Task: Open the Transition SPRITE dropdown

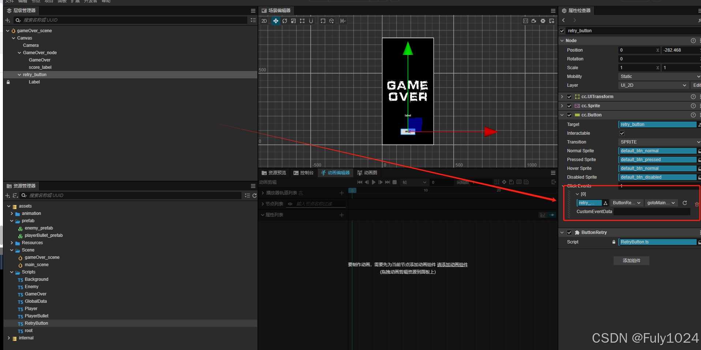Action: (x=659, y=142)
